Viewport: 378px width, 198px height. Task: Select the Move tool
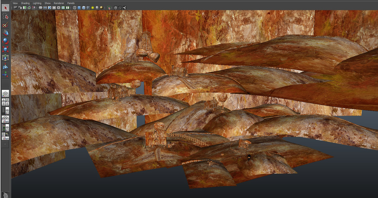[5, 33]
